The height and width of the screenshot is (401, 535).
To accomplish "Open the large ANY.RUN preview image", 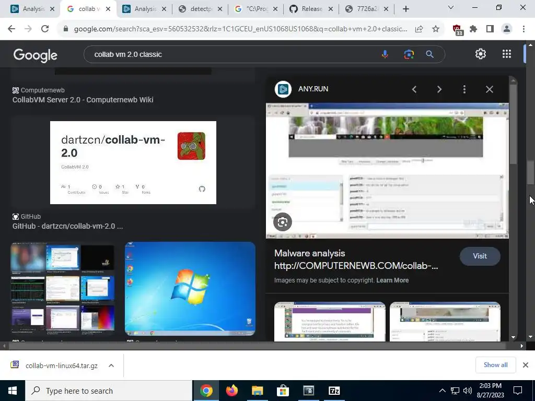I will (387, 171).
